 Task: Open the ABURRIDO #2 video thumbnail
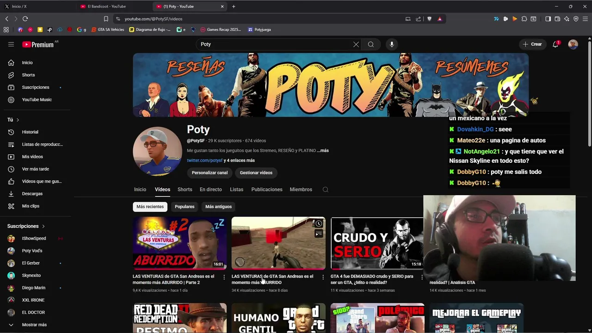(179, 243)
